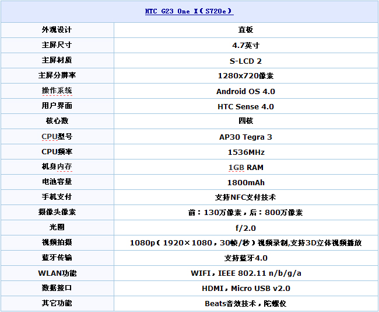Click the WLAN功能 label
The image size is (379, 312).
pos(57,273)
